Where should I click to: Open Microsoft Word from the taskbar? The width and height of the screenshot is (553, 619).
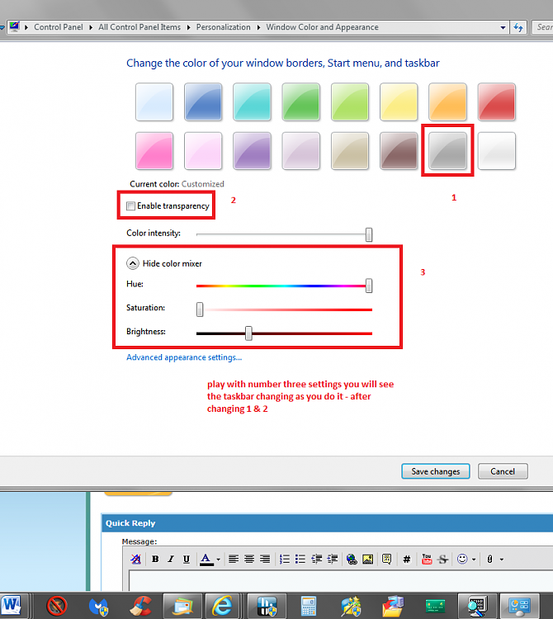pos(11,605)
